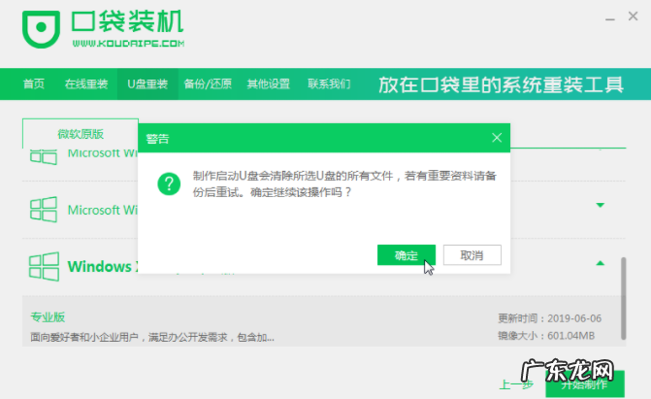This screenshot has width=651, height=399.
Task: Close the 口袋装机 main window
Action: pyautogui.click(x=633, y=17)
